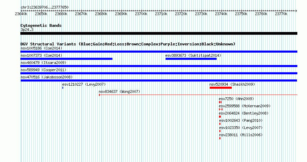Click the 23720k ruler label
The image size is (307, 162).
click(181, 14)
